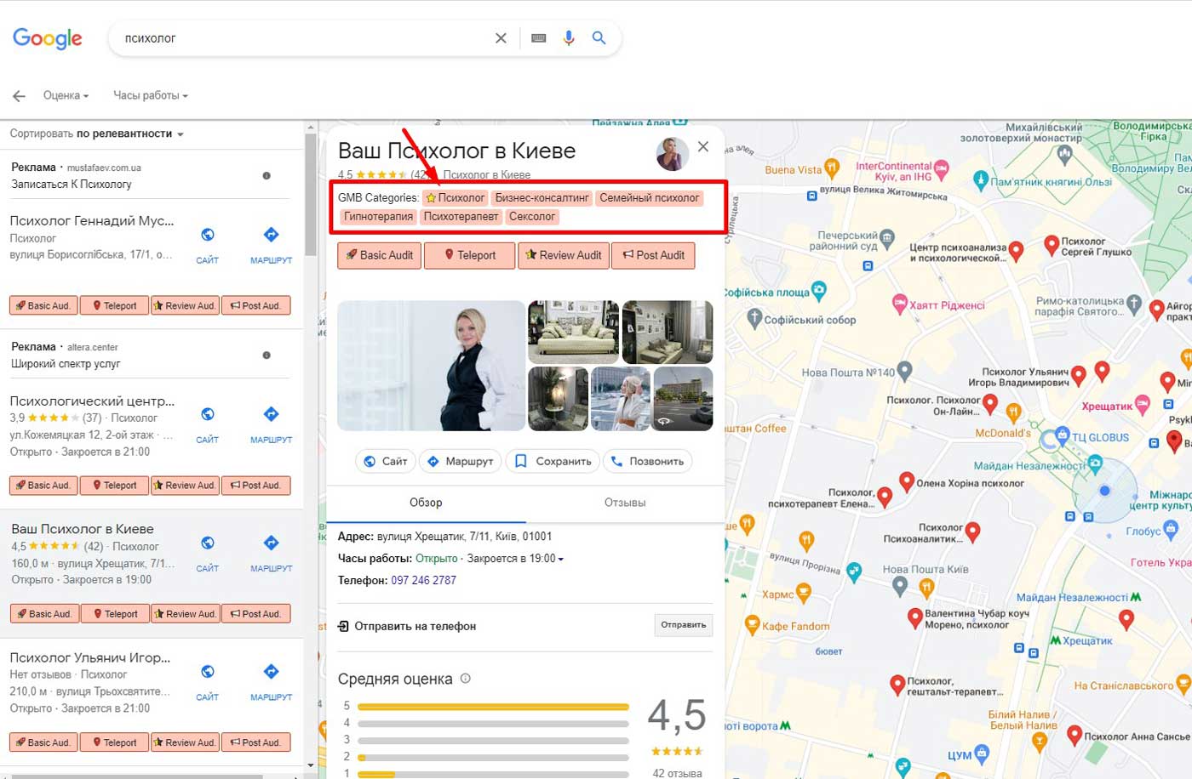Open the large portrait photo of the psychologist
1192x779 pixels.
coord(432,366)
